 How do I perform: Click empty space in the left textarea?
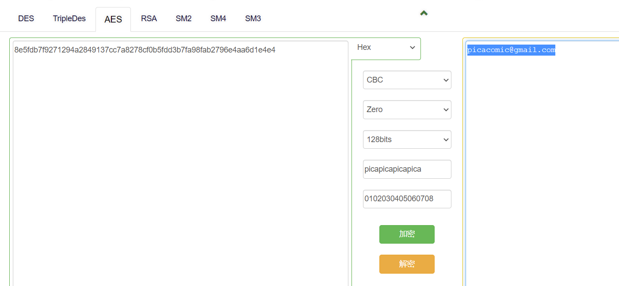pos(177,177)
